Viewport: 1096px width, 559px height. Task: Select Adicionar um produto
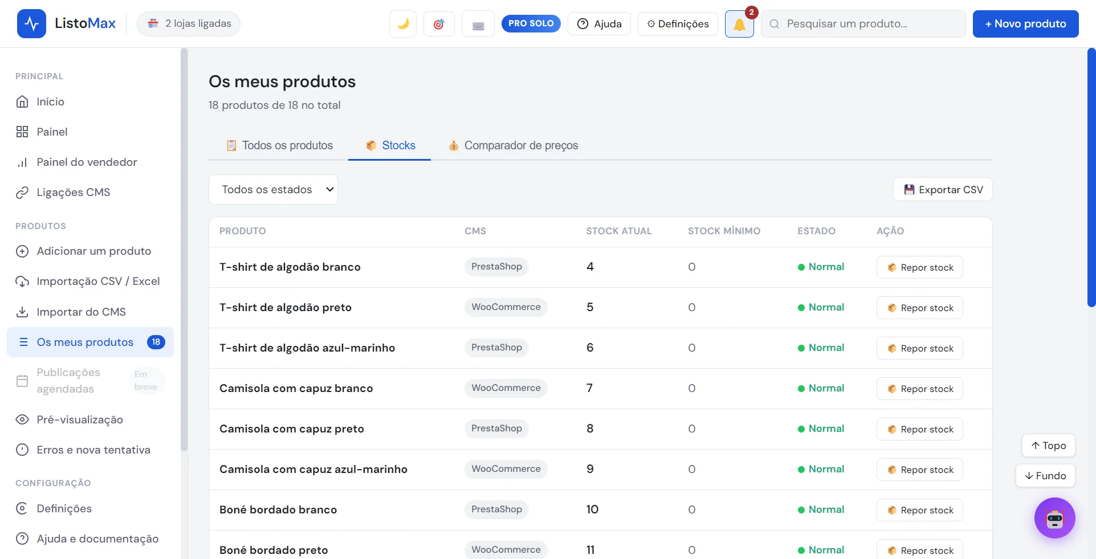[91, 251]
